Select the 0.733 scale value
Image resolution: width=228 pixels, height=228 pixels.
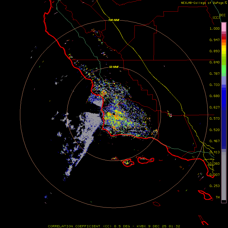[215, 85]
